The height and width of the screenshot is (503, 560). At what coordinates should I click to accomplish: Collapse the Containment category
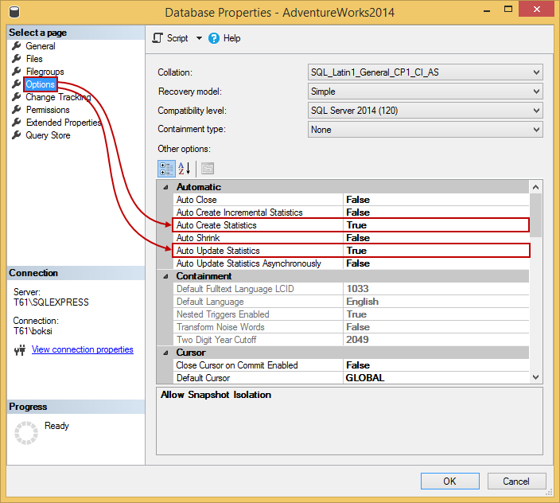pyautogui.click(x=165, y=276)
